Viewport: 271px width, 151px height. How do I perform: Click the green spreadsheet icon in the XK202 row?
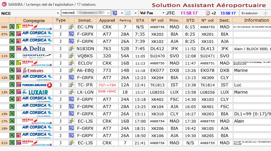12,34
